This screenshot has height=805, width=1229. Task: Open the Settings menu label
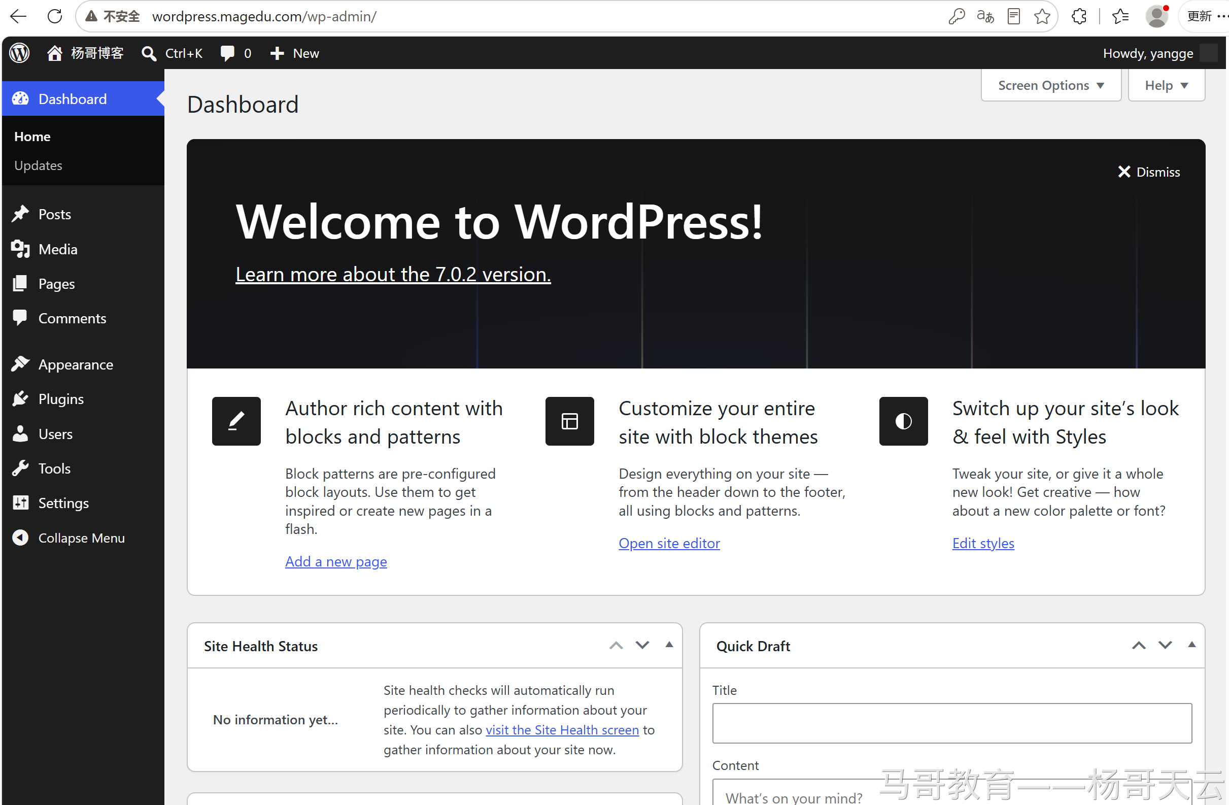(63, 502)
